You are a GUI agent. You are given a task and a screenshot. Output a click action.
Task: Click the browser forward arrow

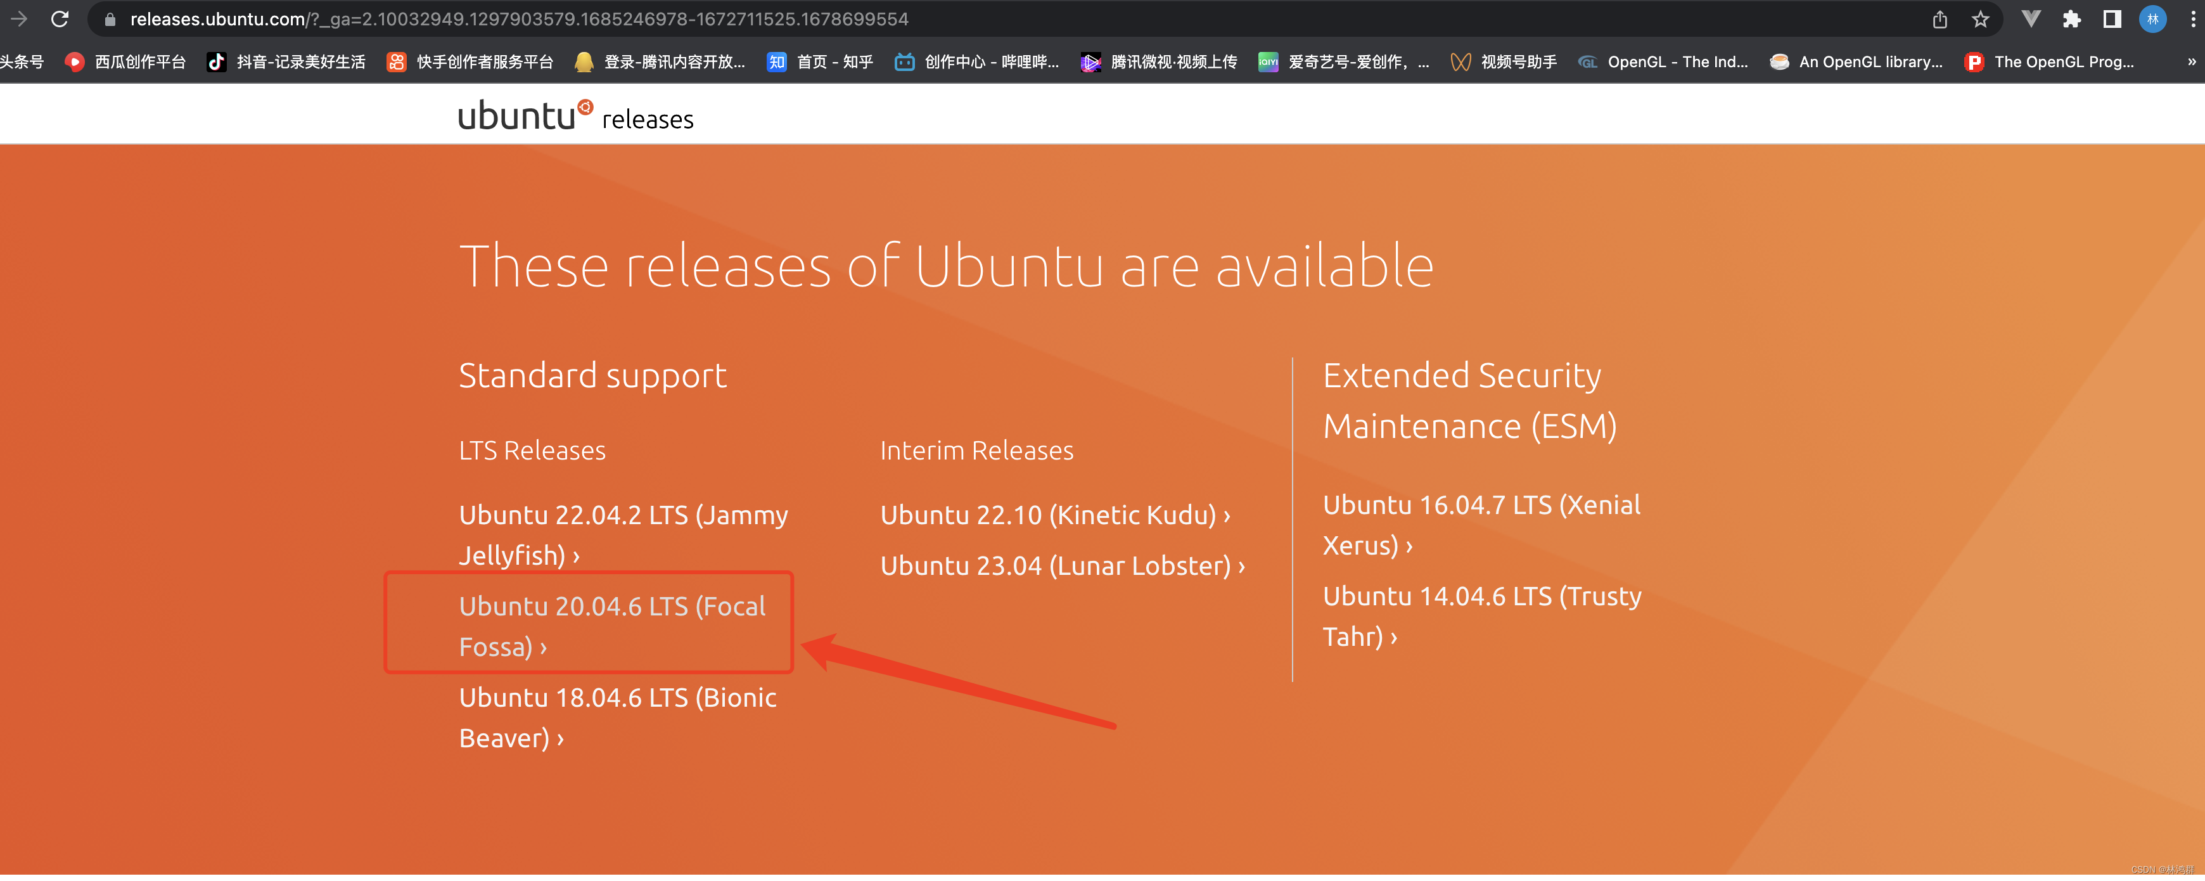(18, 19)
